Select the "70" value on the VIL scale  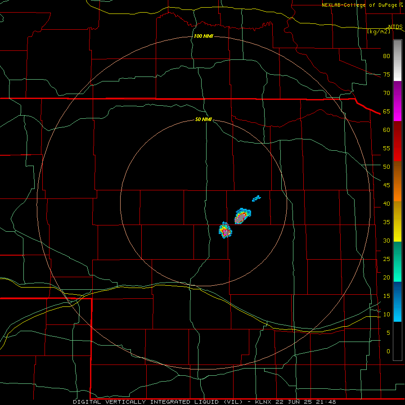pyautogui.click(x=387, y=93)
